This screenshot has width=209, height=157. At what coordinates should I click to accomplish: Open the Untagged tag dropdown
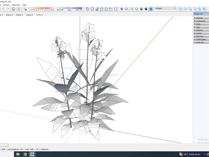tap(165, 8)
